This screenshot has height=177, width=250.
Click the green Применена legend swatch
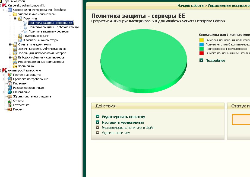[201, 49]
